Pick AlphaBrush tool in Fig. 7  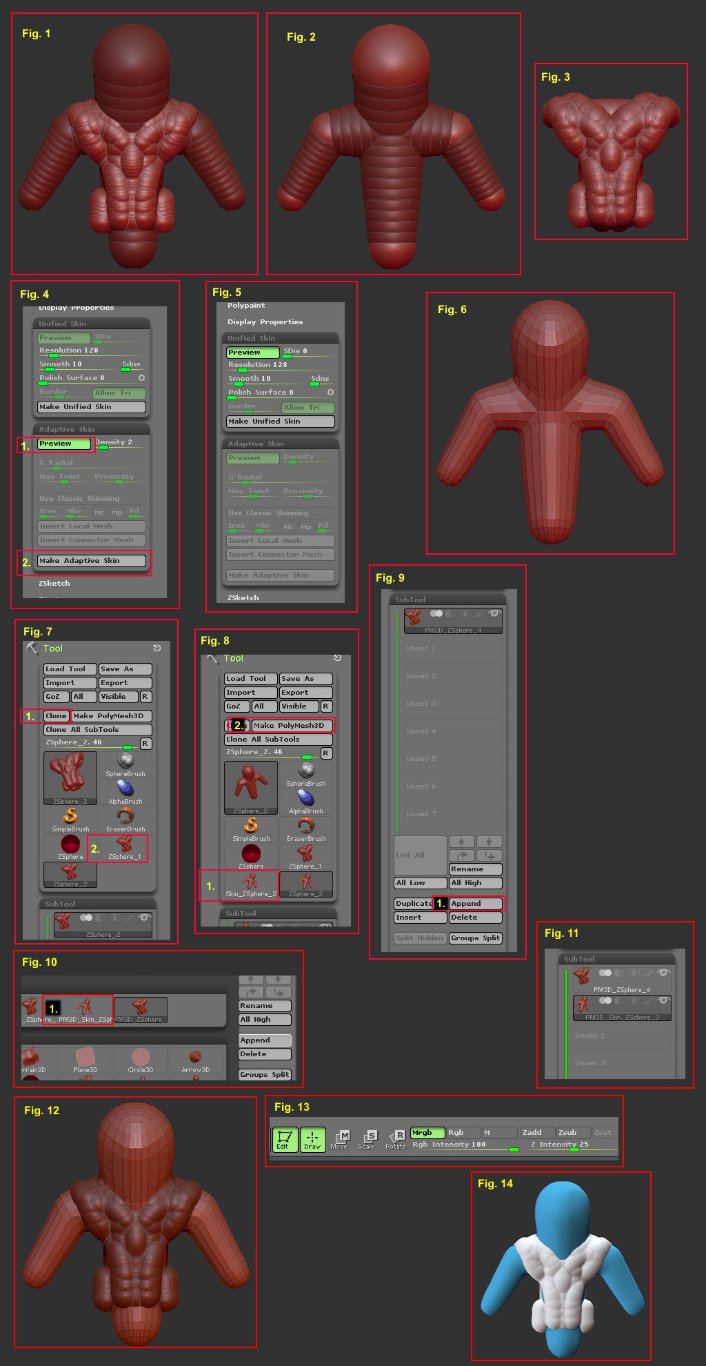pyautogui.click(x=125, y=792)
